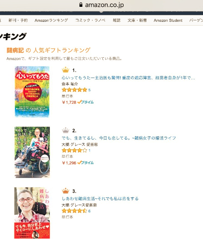Open でも、生きてるし、今日も恋してる title link
This screenshot has height=241, width=203.
pyautogui.click(x=119, y=138)
